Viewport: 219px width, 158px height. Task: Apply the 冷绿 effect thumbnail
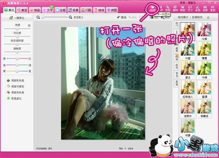click(x=204, y=70)
